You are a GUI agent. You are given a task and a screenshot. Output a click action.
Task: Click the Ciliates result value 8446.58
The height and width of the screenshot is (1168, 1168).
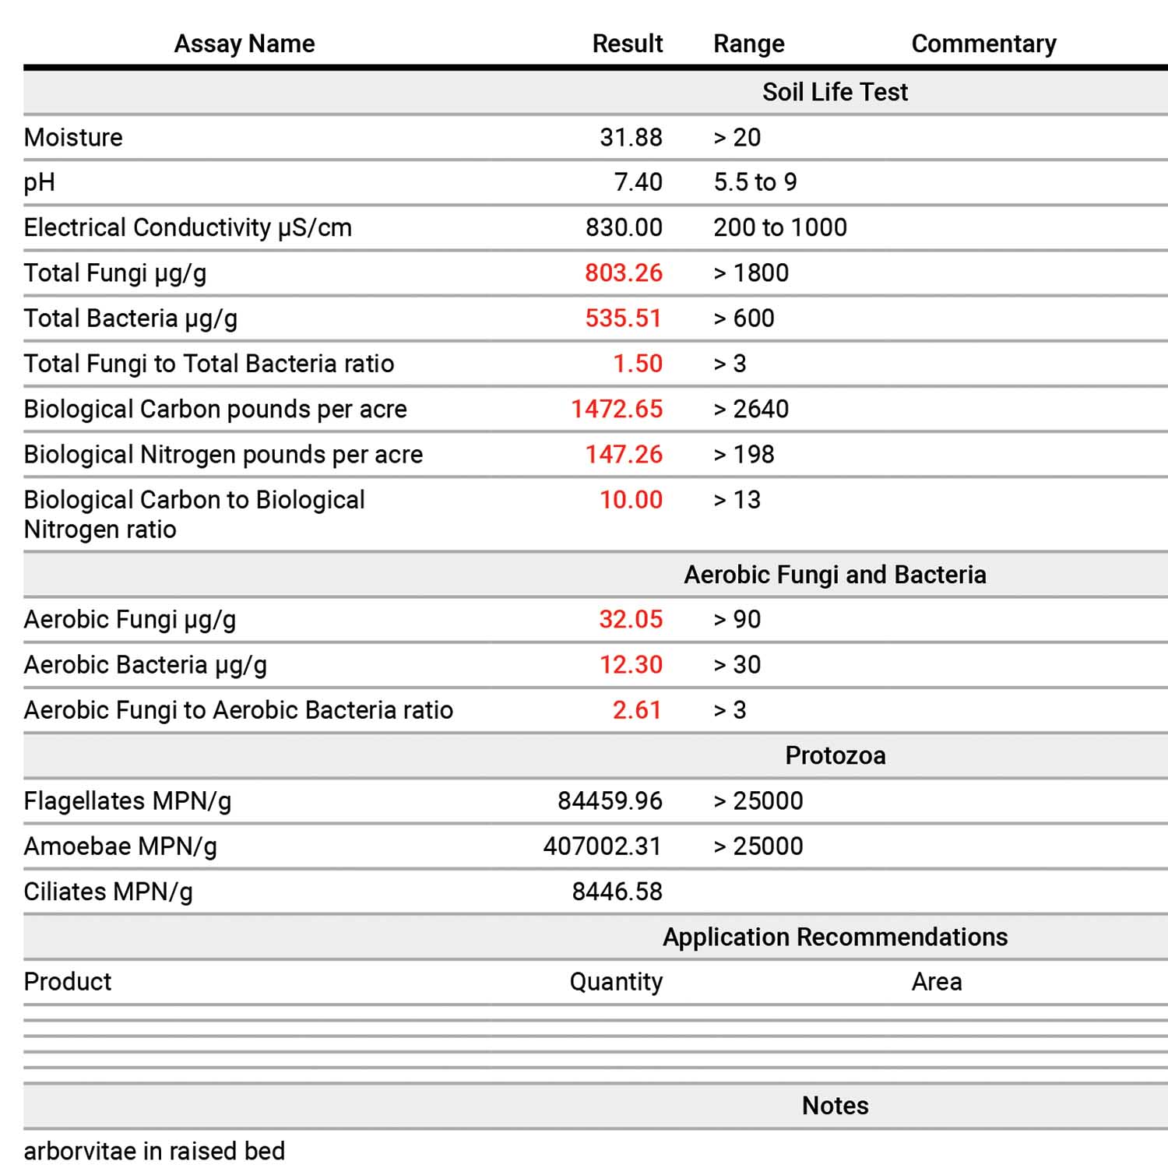[x=617, y=892]
